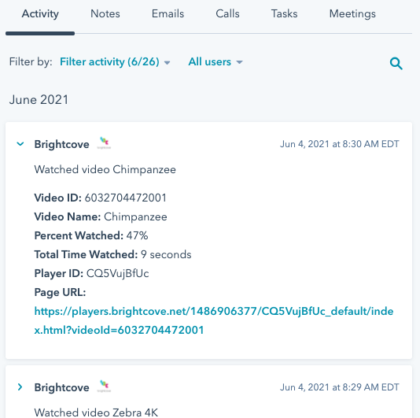Image resolution: width=420 pixels, height=418 pixels.
Task: Click the Brightcove logo on Zebra 4K card
Action: pyautogui.click(x=104, y=387)
